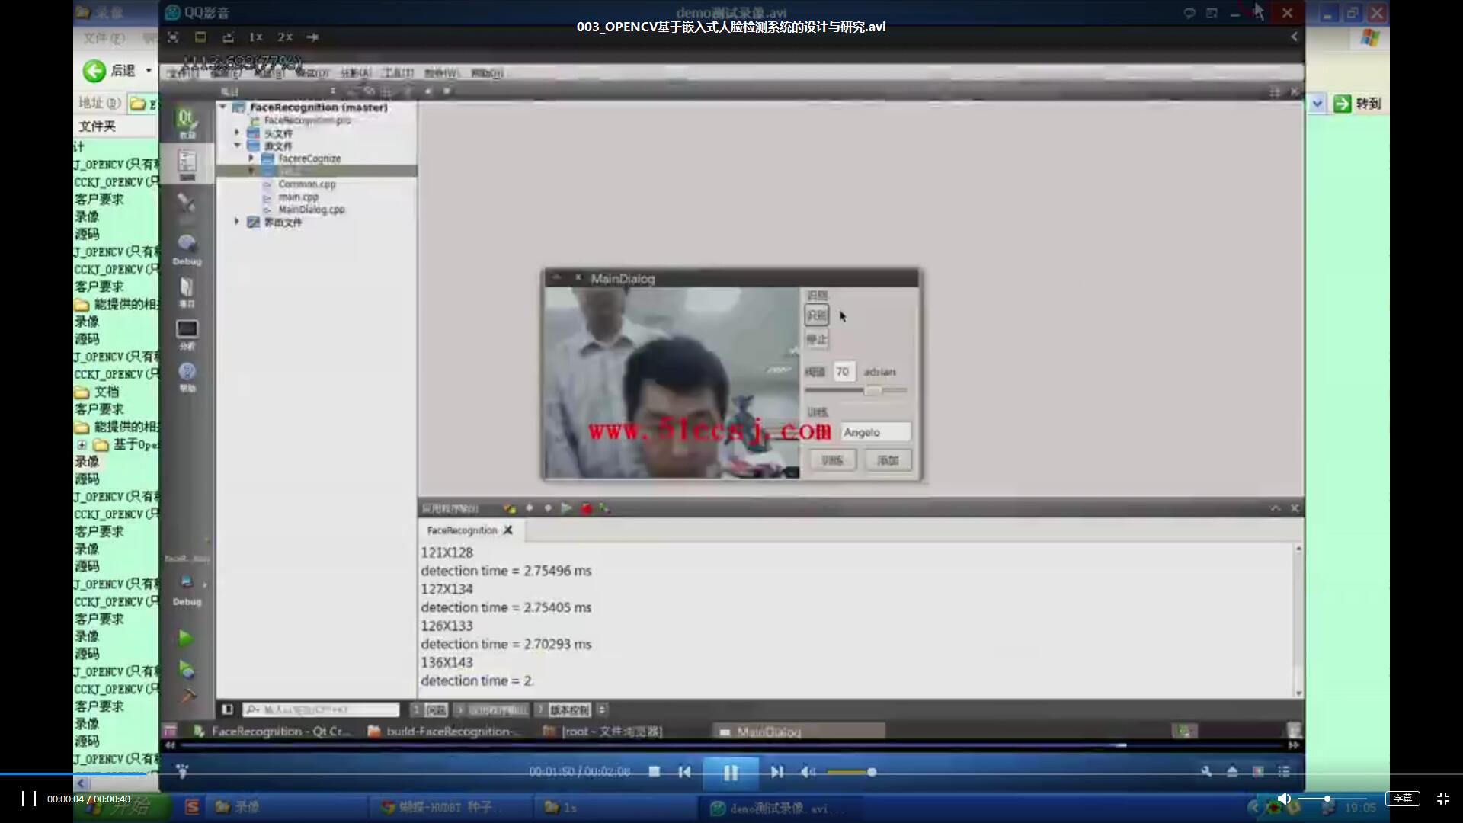
Task: Open the Debug kit selector above Run
Action: click(x=187, y=589)
